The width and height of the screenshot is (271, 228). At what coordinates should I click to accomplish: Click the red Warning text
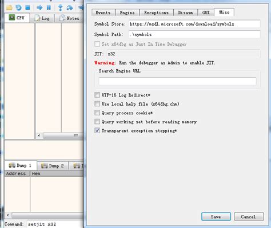pos(105,63)
